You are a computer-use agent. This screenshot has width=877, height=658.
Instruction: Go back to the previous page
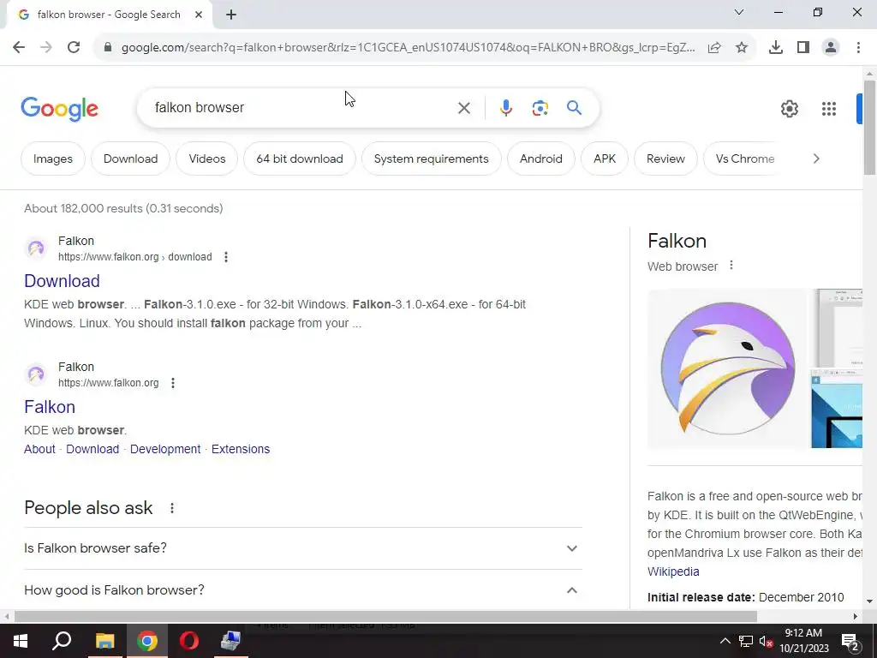pyautogui.click(x=19, y=48)
